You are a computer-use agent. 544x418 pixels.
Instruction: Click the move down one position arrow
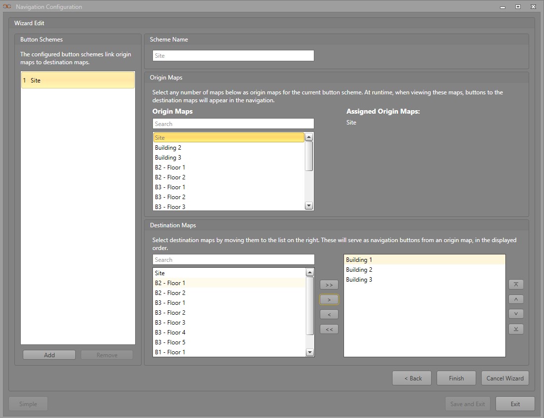pos(516,314)
